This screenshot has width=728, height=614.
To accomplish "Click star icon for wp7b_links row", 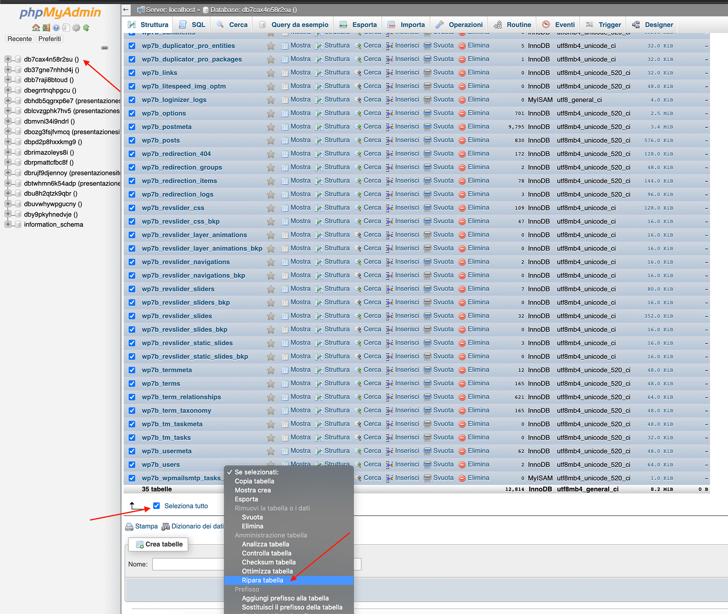I will coord(271,73).
